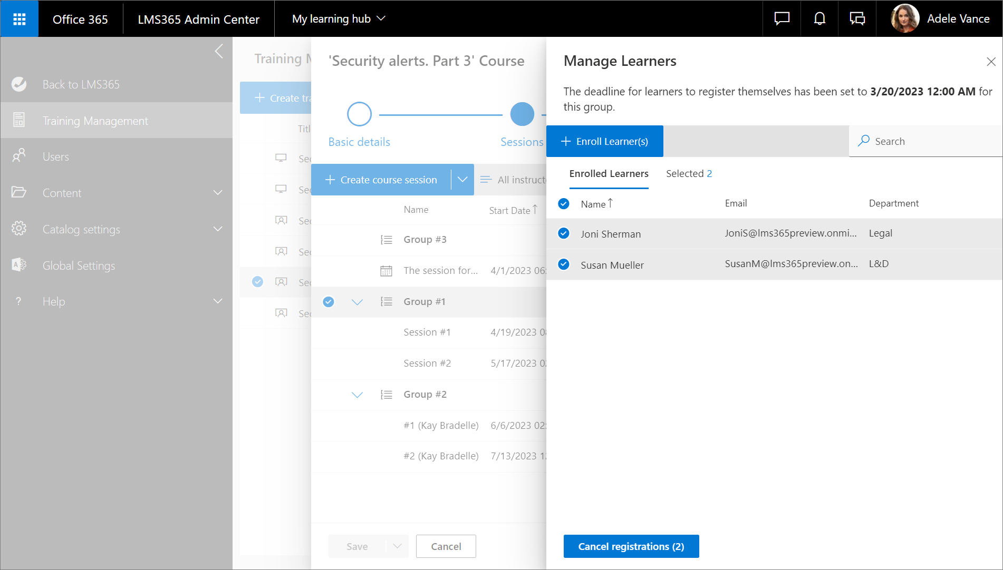
Task: Open the Enrolled Learners tab
Action: click(609, 174)
